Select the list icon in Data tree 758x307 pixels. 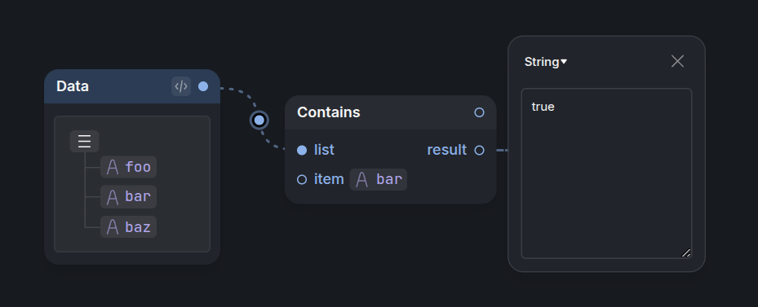click(85, 142)
